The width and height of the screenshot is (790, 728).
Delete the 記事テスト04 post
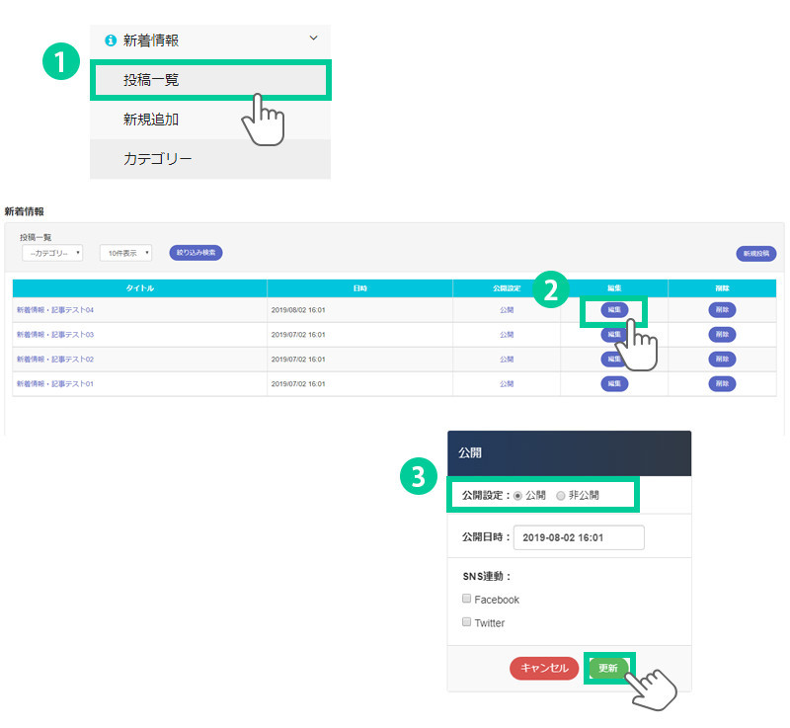(x=722, y=310)
